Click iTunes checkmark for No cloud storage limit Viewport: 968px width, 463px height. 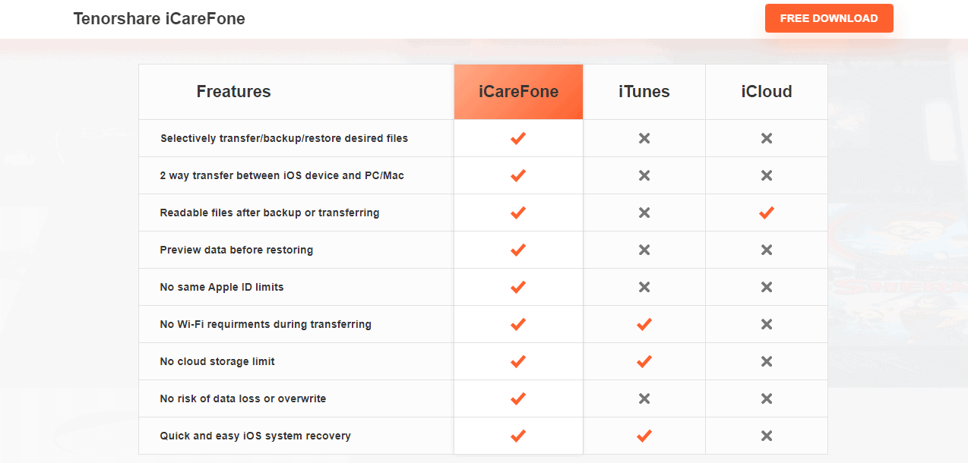pos(644,361)
